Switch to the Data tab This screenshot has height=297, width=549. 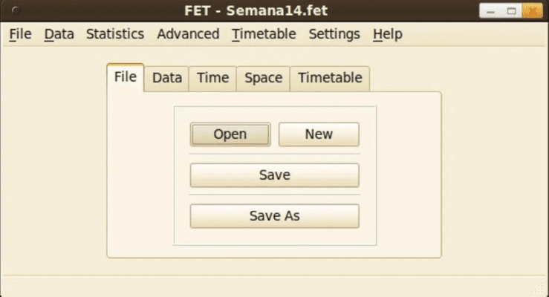pyautogui.click(x=166, y=78)
